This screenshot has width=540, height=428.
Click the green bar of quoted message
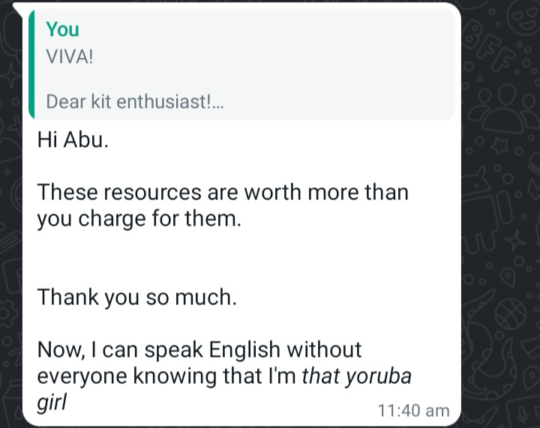(31, 64)
